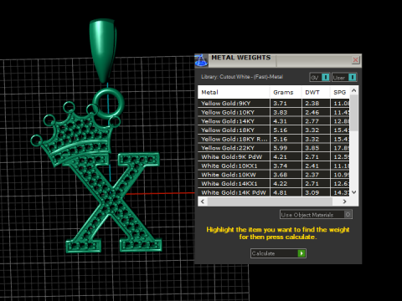Viewport: 402px width, 301px height.
Task: Click the 4.22 grams value
Action: 280,184
